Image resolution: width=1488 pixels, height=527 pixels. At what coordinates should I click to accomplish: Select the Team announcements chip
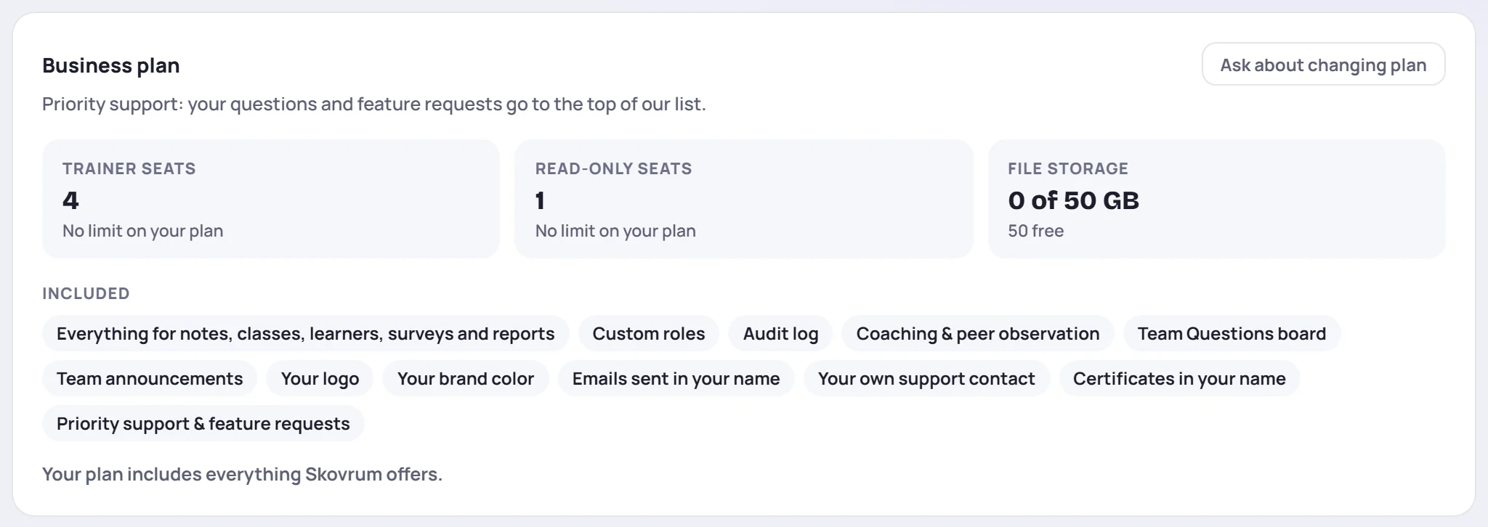coord(150,379)
